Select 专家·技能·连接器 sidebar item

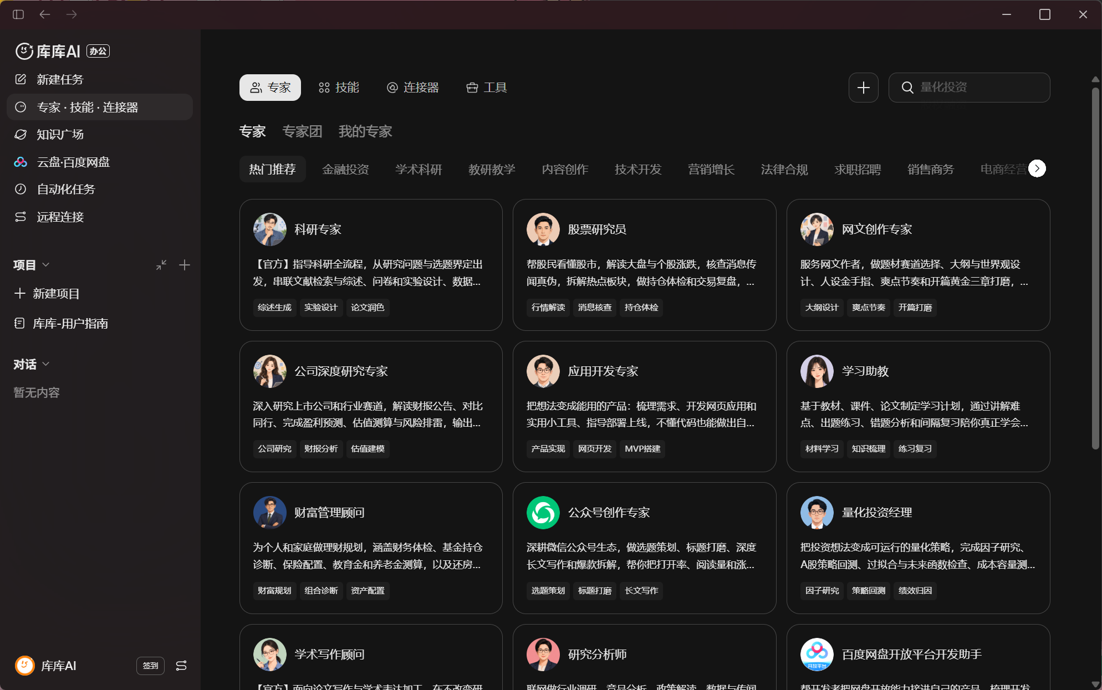pyautogui.click(x=100, y=107)
